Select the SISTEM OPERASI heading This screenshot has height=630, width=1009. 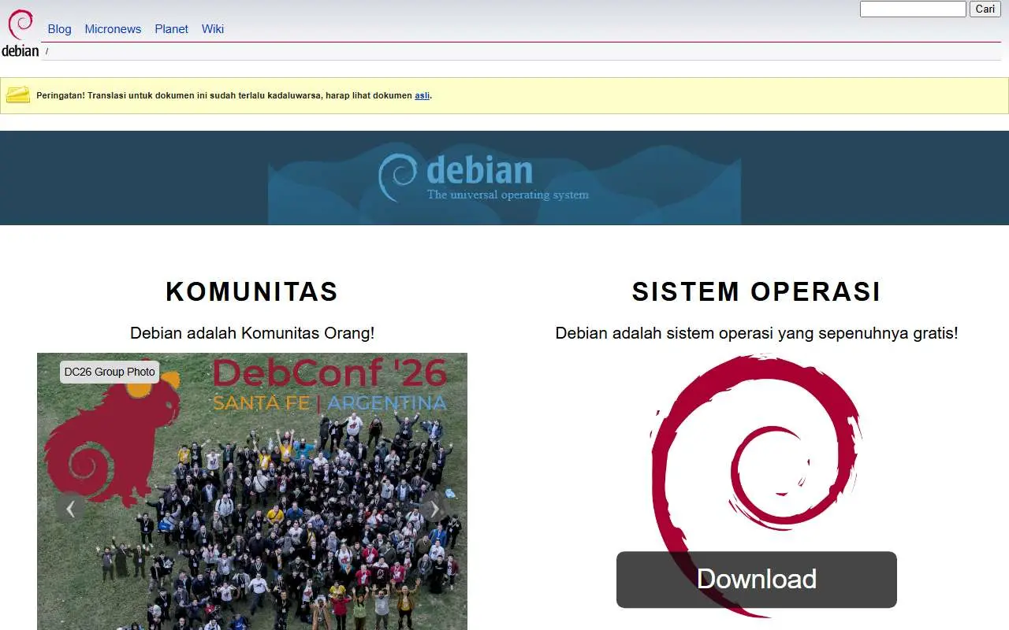pos(757,292)
